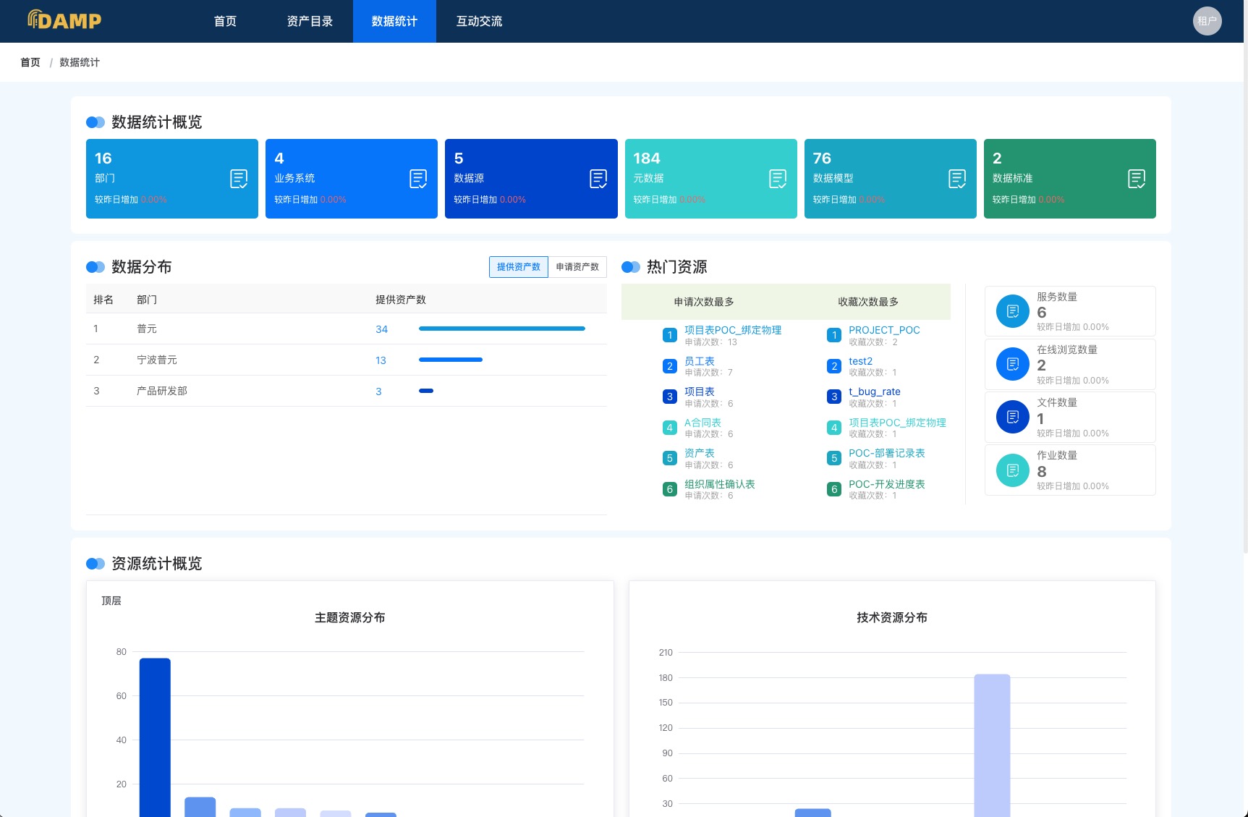Open the tenant user avatar
The image size is (1248, 817).
tap(1207, 21)
